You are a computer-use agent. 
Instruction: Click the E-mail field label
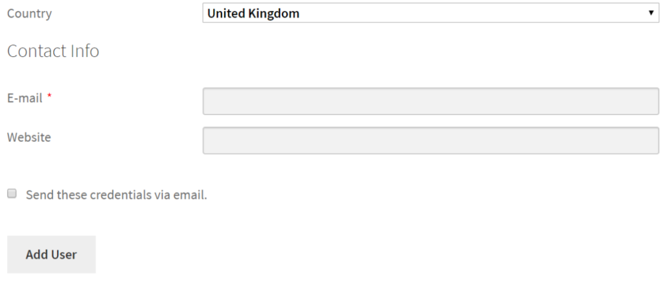click(25, 98)
